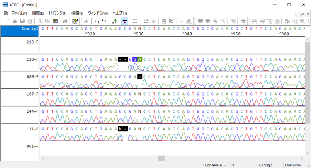
Task: Click the Print toolbar icon
Action: tap(30, 21)
